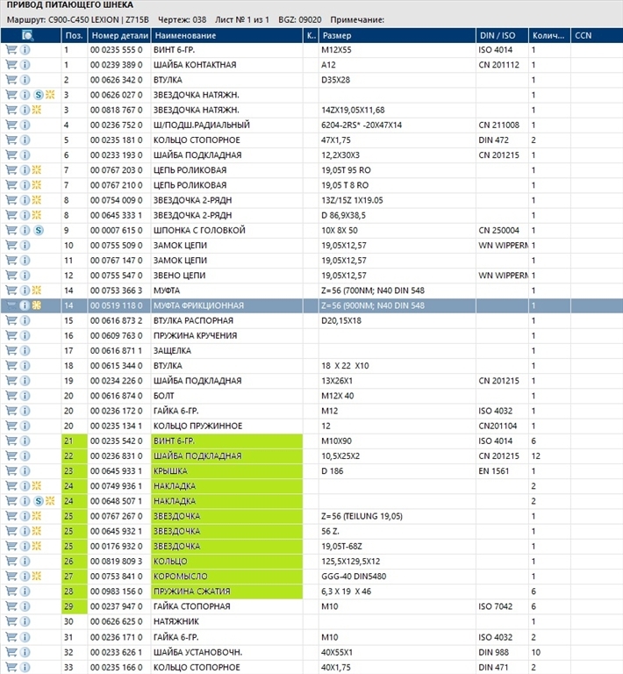623x674 pixels.
Task: Click highlighted ШАЙБА ПОДКЛАДНАЯ in position 22
Action: (x=227, y=455)
